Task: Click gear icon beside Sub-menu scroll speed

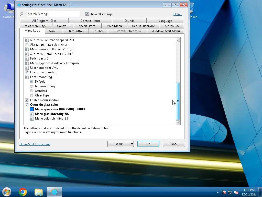Action: (27, 54)
